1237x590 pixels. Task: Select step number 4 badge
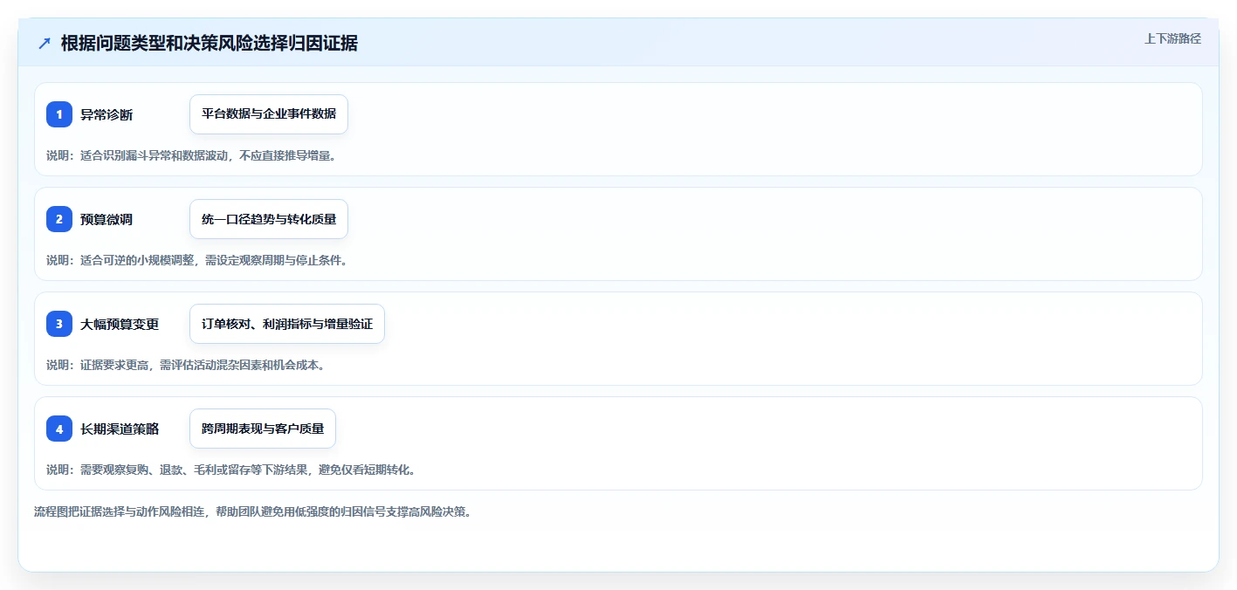59,429
